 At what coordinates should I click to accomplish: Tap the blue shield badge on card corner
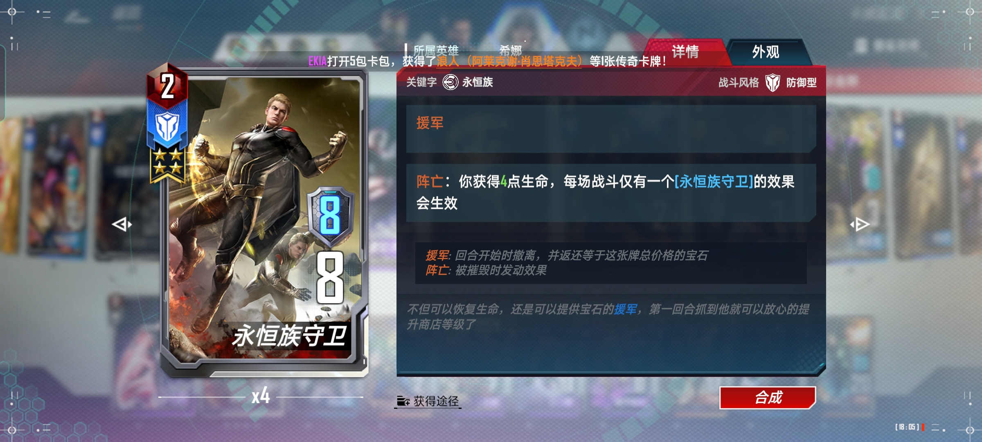click(x=167, y=126)
